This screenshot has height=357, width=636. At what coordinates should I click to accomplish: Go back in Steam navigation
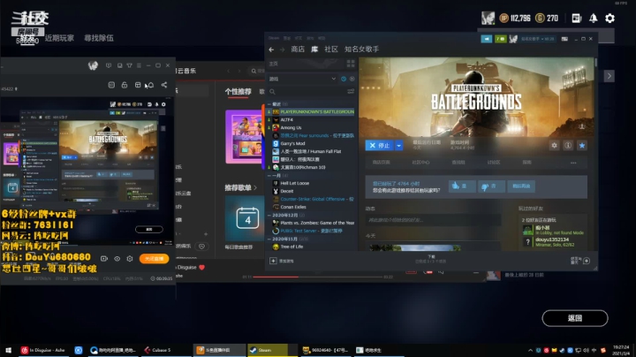[x=271, y=49]
